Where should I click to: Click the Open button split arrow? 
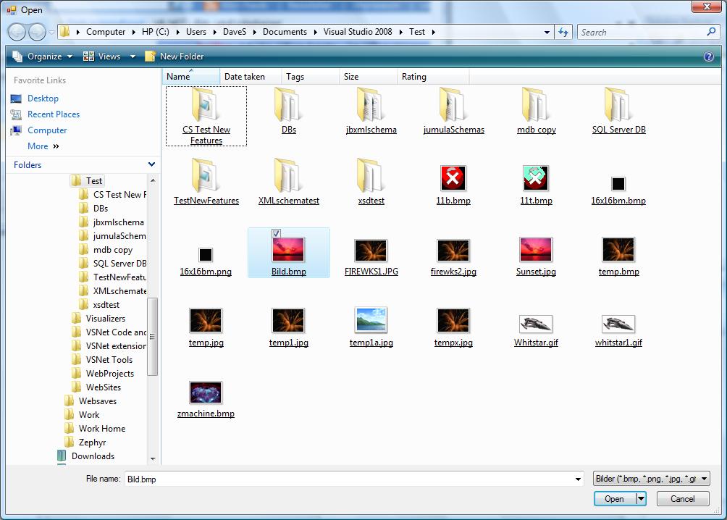pyautogui.click(x=641, y=498)
